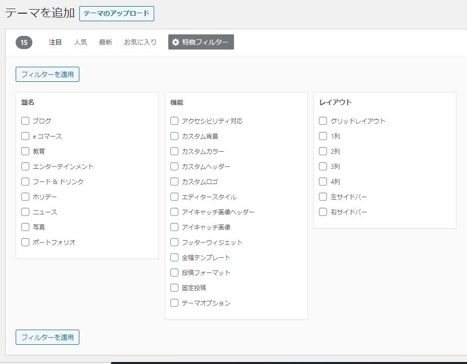Switch to the 注目 tab
This screenshot has width=467, height=364.
(55, 42)
